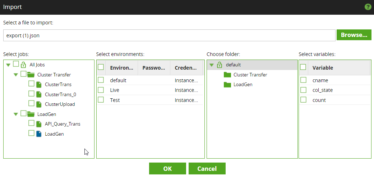The image size is (374, 178).
Task: Collapse the All Jobs tree node
Action: coord(8,65)
